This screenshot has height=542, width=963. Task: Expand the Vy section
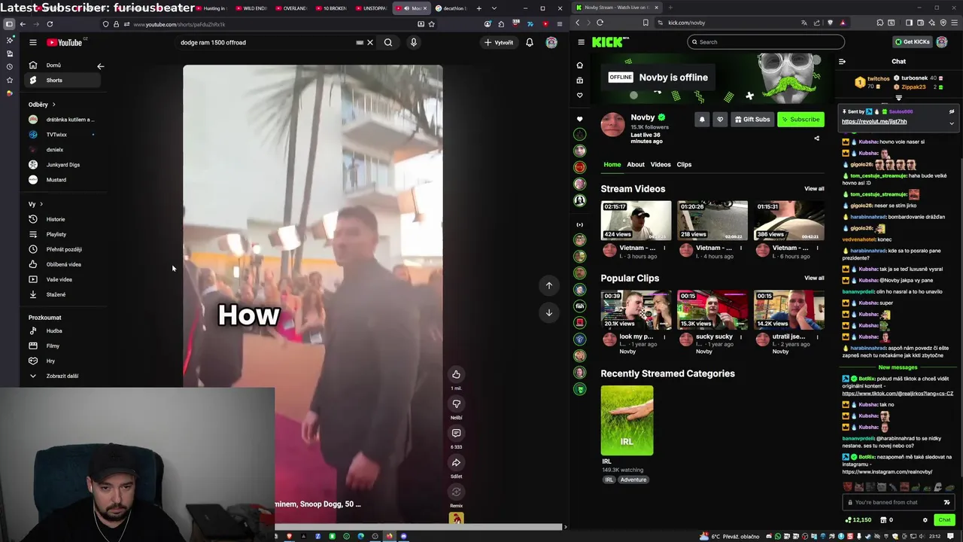(35, 204)
